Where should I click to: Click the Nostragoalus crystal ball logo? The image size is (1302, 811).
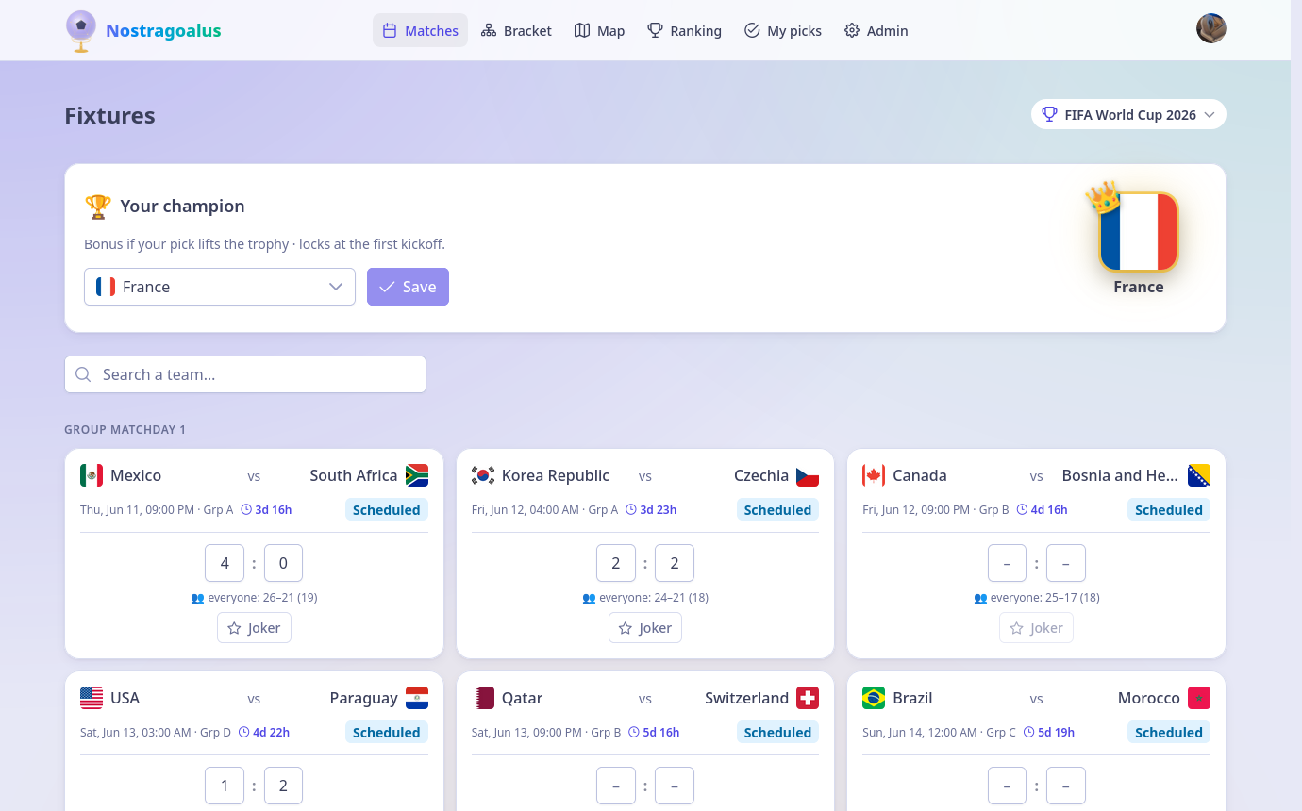pos(81,30)
